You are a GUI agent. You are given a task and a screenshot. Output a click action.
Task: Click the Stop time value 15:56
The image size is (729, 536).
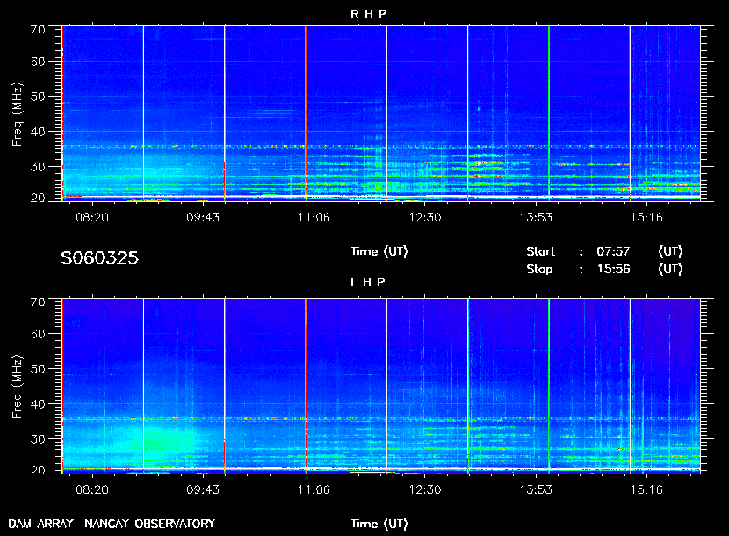pyautogui.click(x=613, y=270)
